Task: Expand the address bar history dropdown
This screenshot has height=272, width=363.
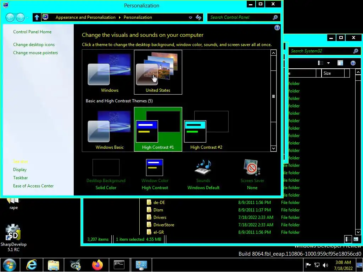Action: coord(190,18)
